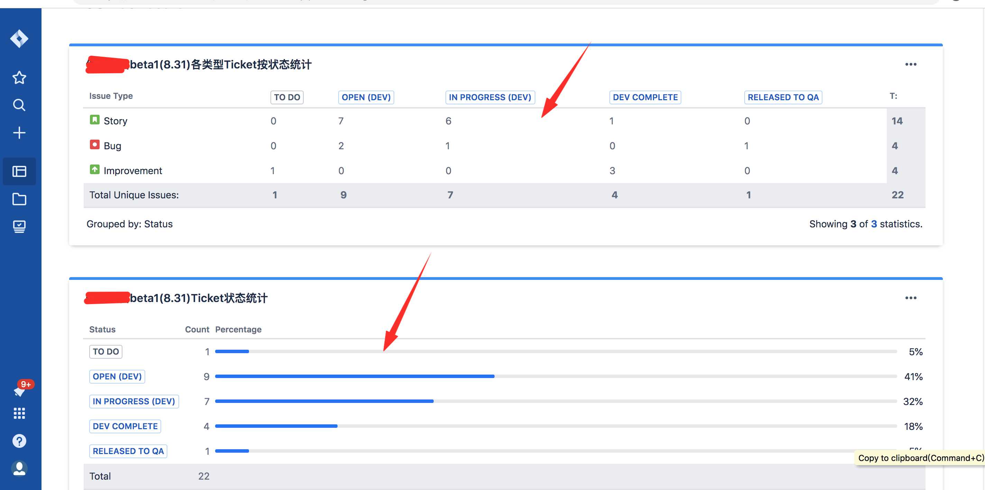Click the Improvement issue type icon
Viewport: 985px width, 490px height.
click(x=94, y=169)
